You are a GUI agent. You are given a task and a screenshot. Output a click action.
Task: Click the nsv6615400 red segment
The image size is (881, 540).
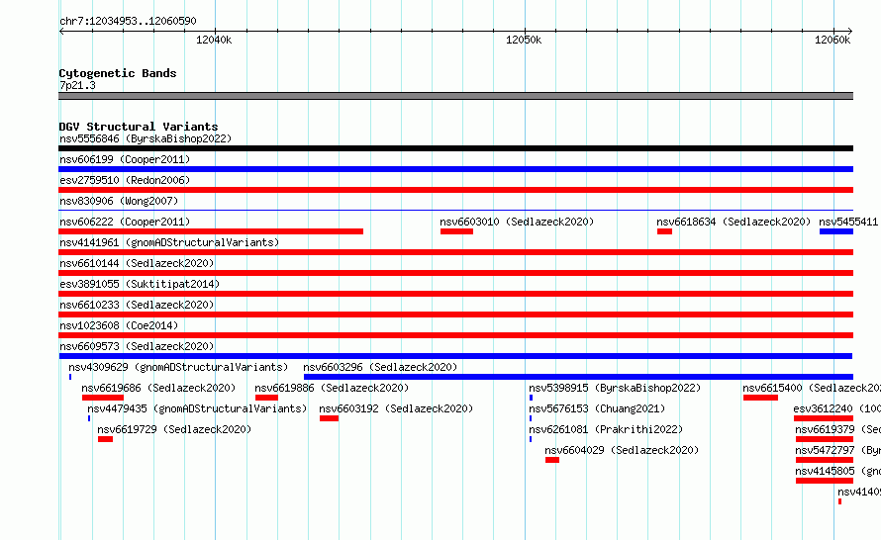[760, 398]
